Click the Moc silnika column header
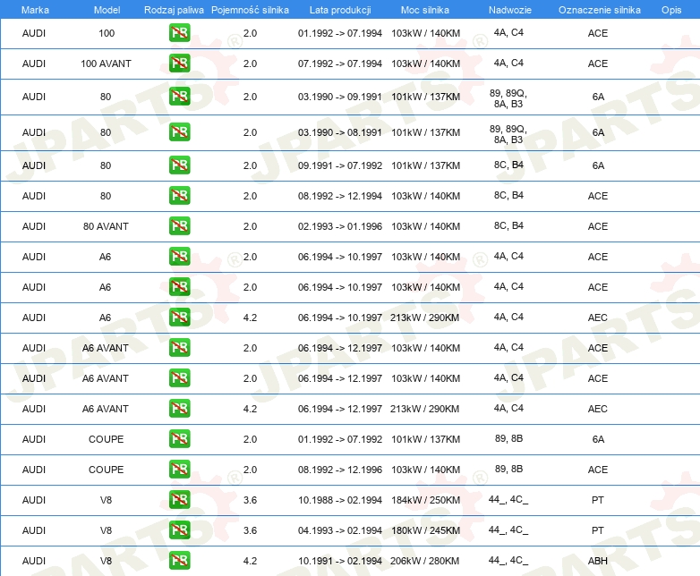700x576 pixels. point(425,10)
